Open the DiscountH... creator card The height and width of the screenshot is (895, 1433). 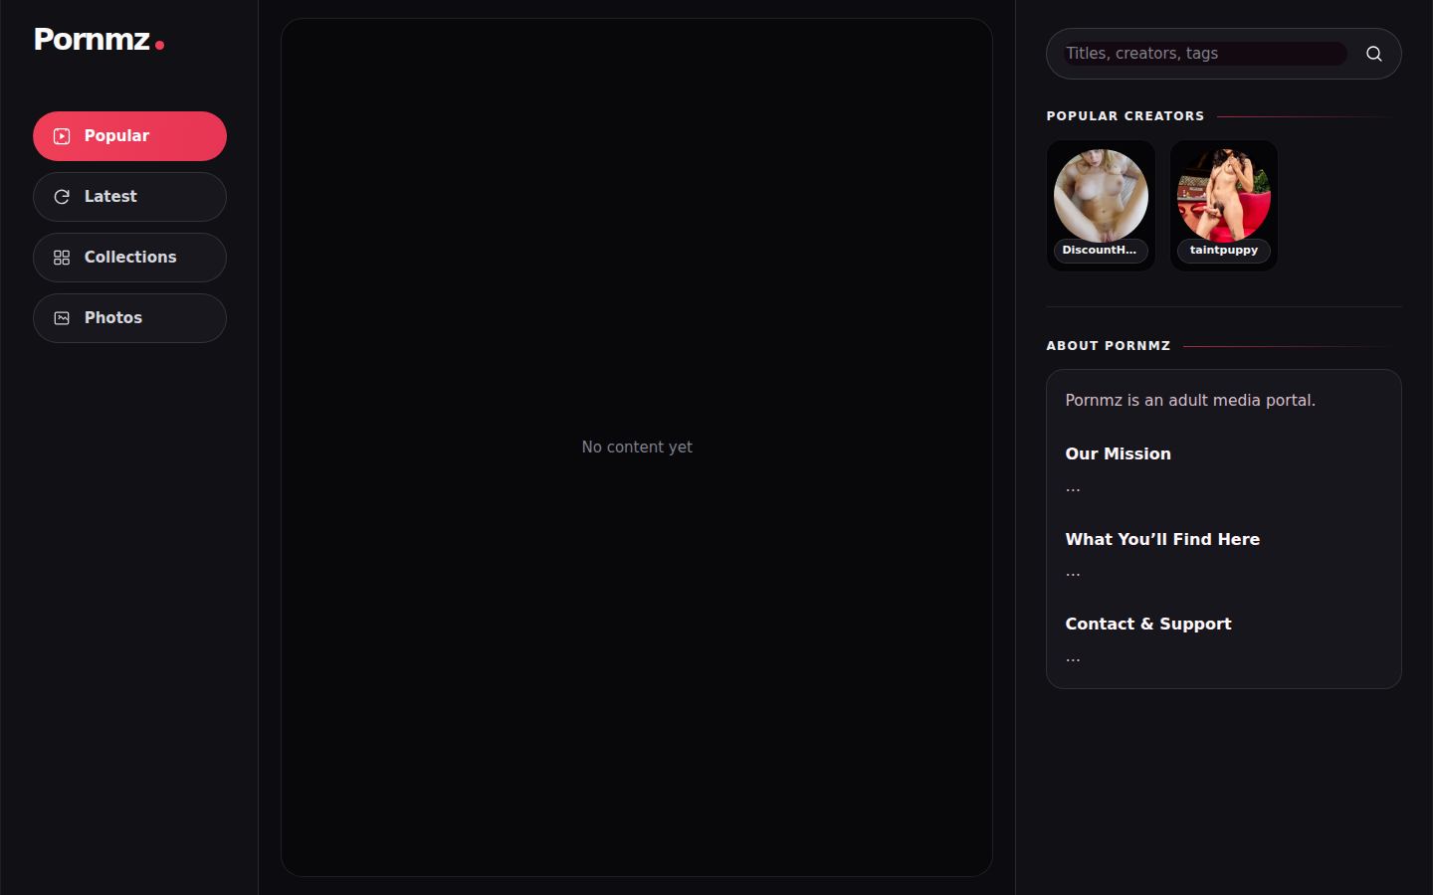click(x=1101, y=205)
